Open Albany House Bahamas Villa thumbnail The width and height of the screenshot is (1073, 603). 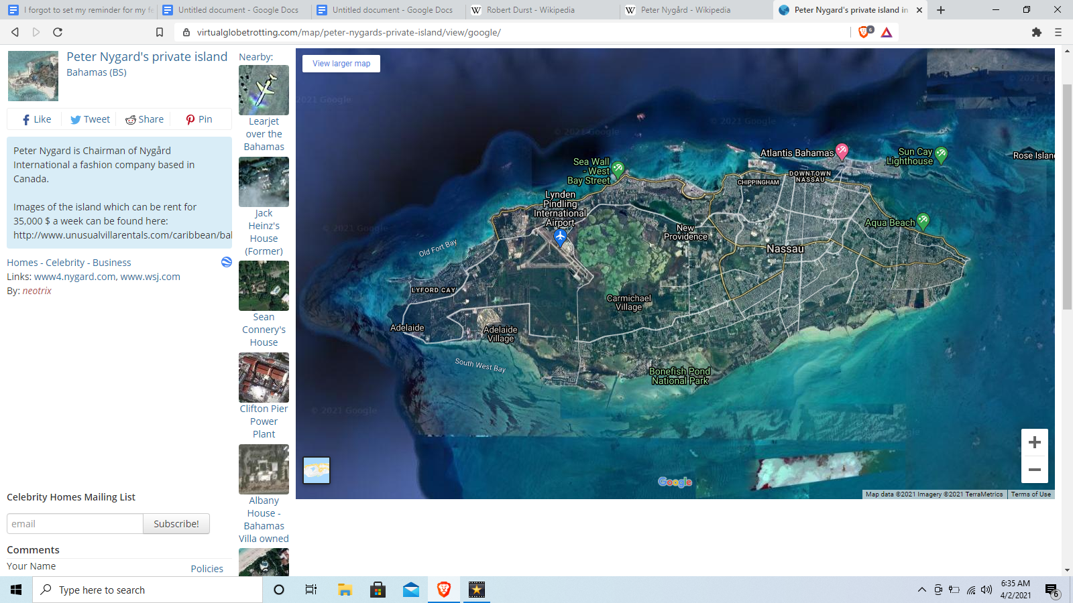(264, 469)
